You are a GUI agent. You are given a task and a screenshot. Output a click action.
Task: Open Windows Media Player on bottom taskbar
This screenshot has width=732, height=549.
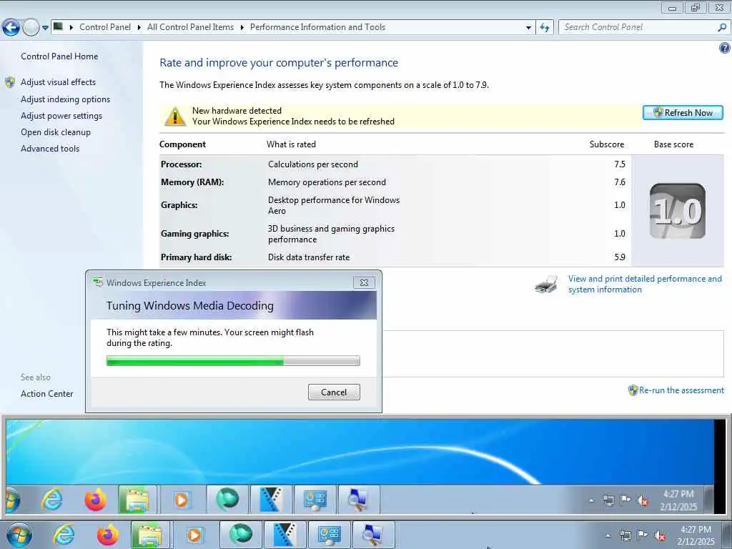(194, 535)
